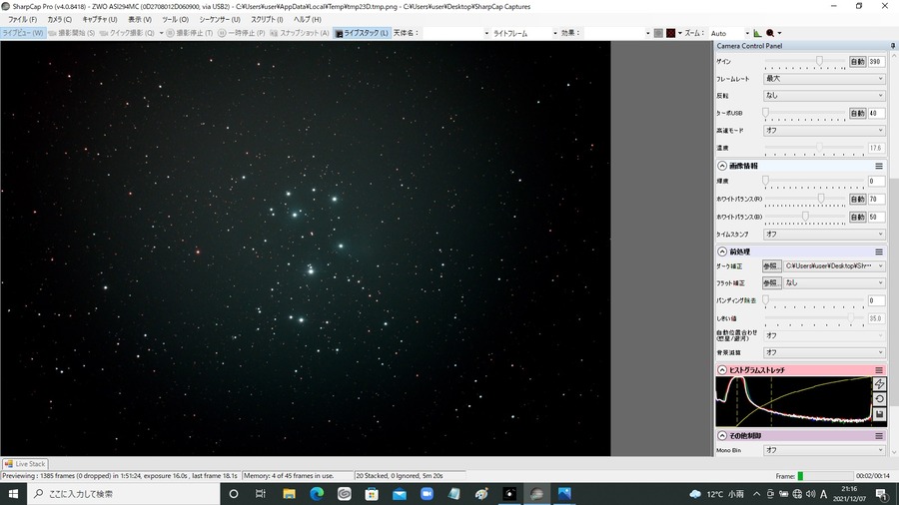Screen dimensions: 899x505
Task: Pin the Camera Control Panel
Action: click(x=893, y=46)
